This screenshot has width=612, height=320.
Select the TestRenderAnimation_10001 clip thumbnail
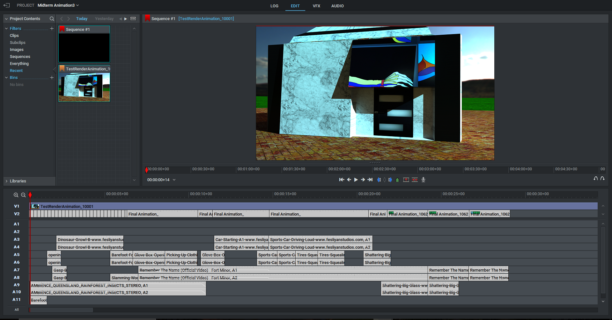84,87
